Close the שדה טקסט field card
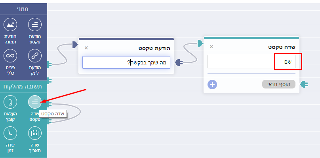 [x=211, y=47]
